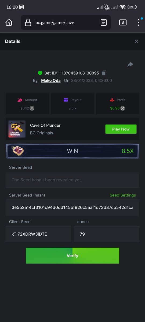Screen dimensions: 145x322
Task: Tap the green verified shield icon
Action: (x=40, y=73)
